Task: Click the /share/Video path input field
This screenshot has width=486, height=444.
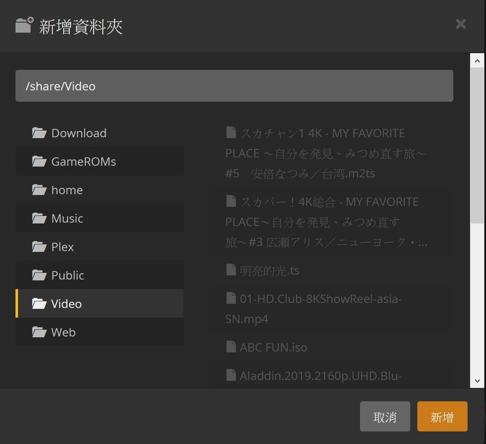Action: [234, 86]
